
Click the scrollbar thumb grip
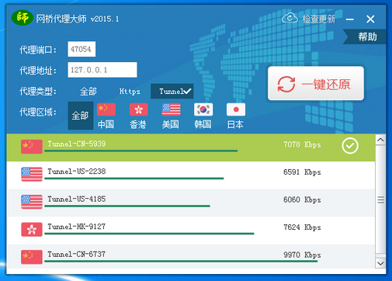click(x=380, y=199)
